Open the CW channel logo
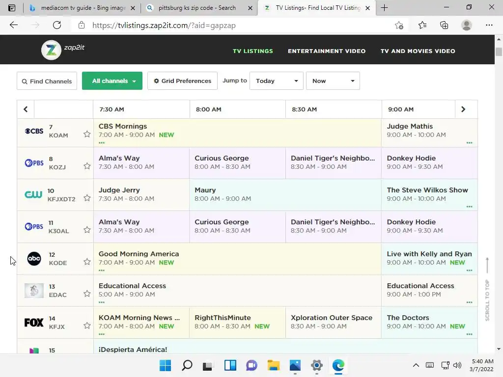Screen dimensions: 503x377 33,194
